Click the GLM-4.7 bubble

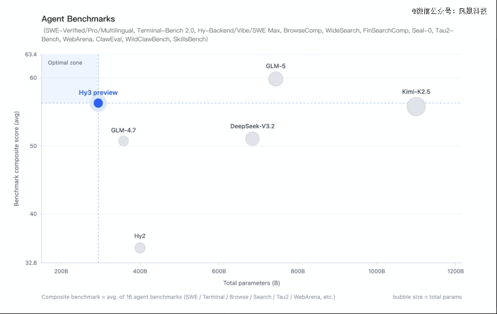click(123, 141)
